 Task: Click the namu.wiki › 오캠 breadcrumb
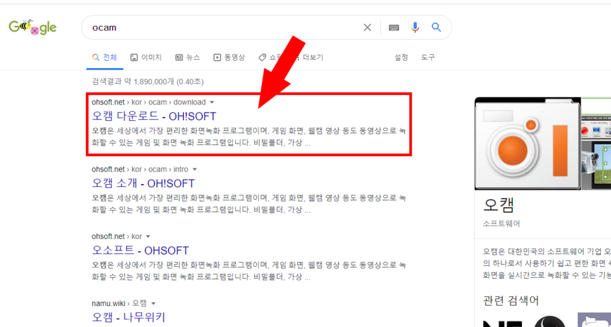pyautogui.click(x=120, y=303)
